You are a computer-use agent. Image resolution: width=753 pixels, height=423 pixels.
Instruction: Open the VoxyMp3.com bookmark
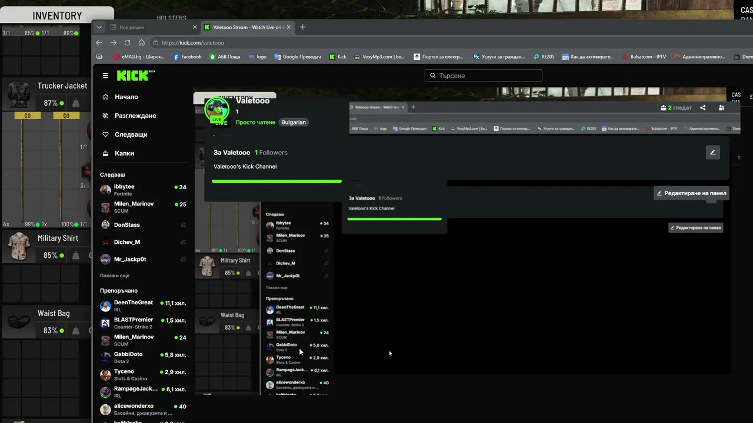(x=379, y=57)
